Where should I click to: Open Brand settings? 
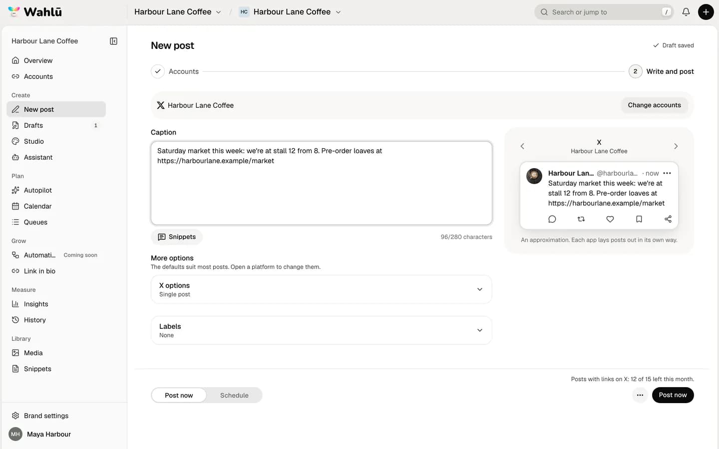(56, 416)
